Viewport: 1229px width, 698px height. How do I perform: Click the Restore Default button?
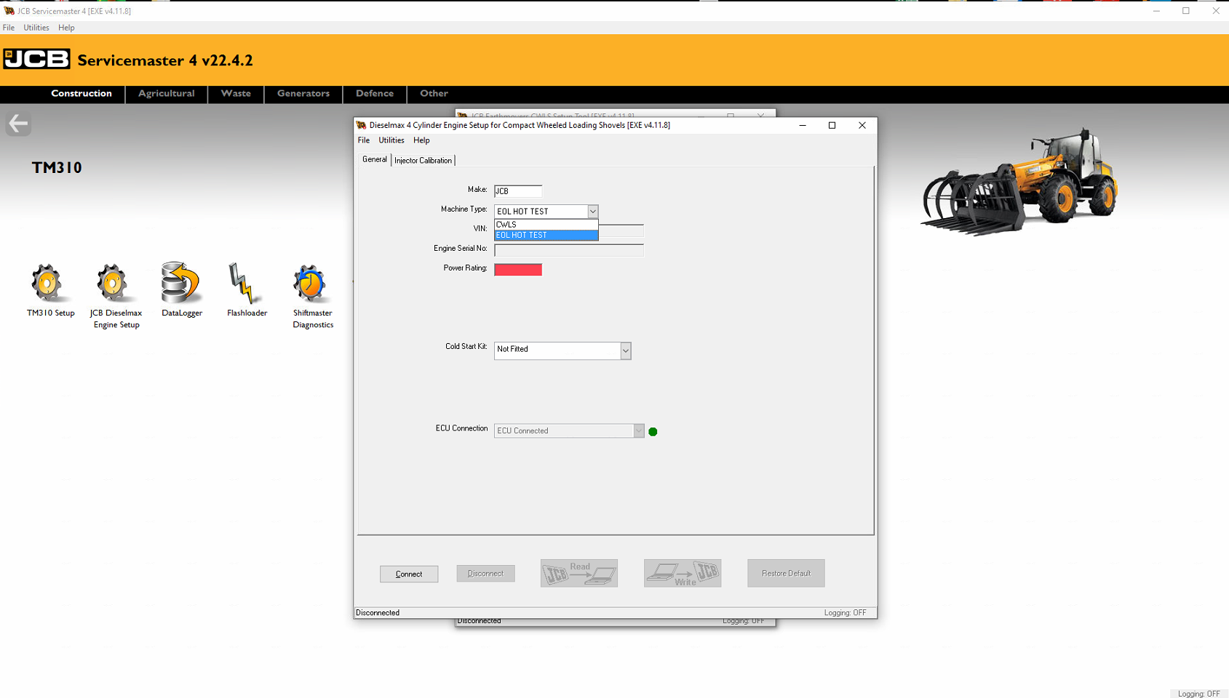point(786,573)
